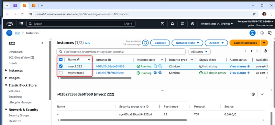Open Events in the sidebar

click(x=13, y=63)
